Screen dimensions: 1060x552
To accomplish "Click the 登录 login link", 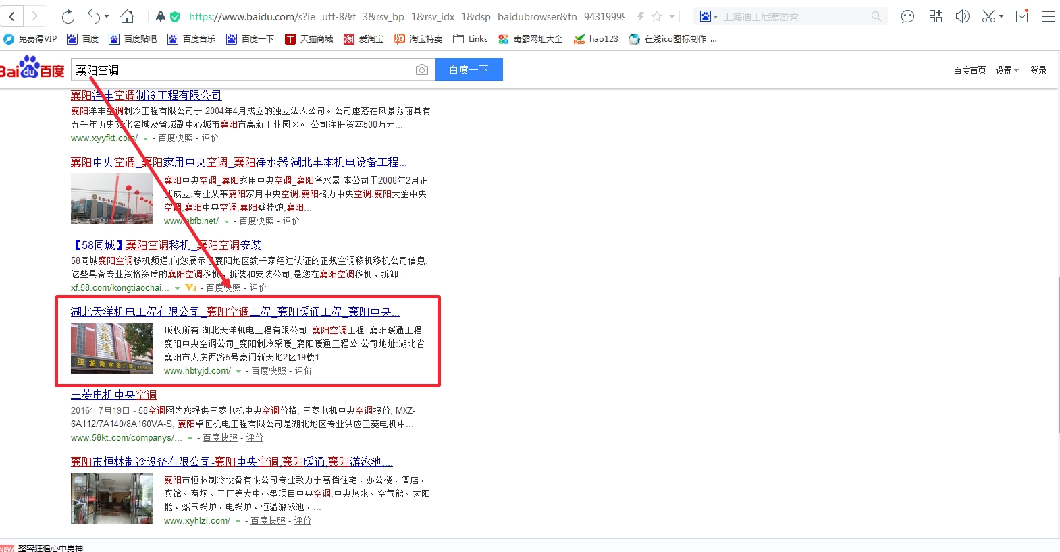I will click(x=1038, y=70).
